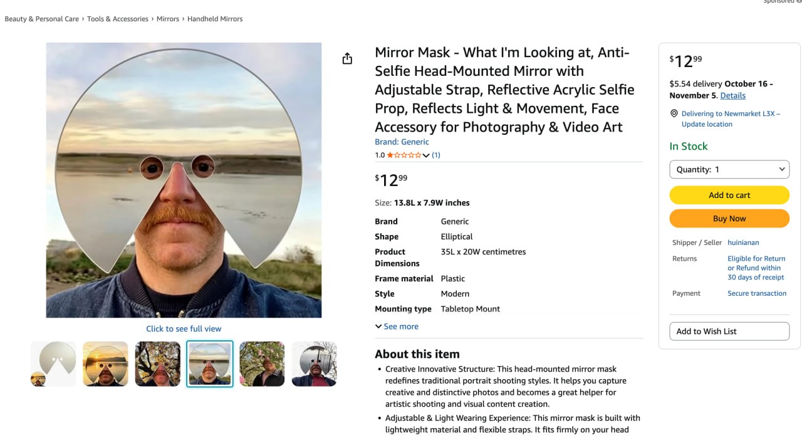Select the first mirror mask thumbnail
The width and height of the screenshot is (802, 438).
[53, 364]
